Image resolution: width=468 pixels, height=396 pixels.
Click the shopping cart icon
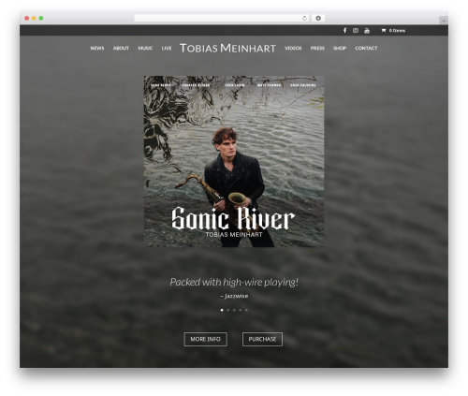click(x=384, y=30)
